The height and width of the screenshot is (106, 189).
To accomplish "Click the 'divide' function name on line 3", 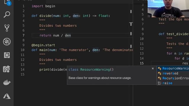I will 45,16.
